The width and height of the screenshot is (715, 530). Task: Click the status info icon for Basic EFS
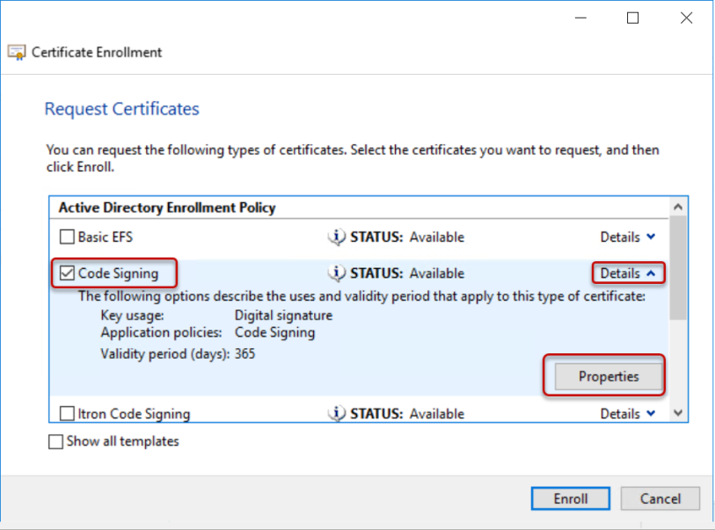tap(336, 236)
